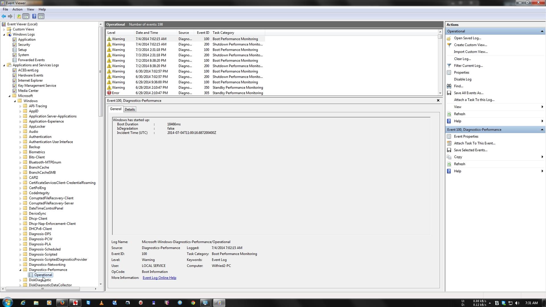Expand the Bits-Client folder
This screenshot has width=546, height=307.
20,157
